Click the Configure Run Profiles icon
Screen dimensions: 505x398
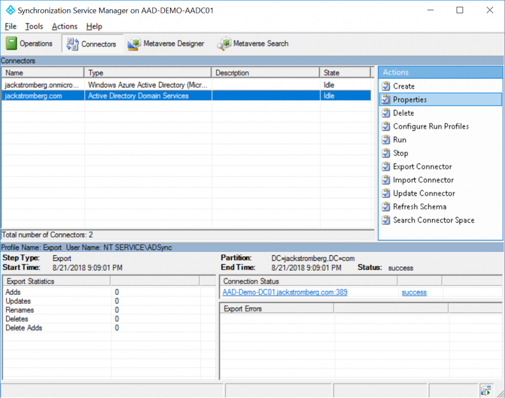pos(386,126)
